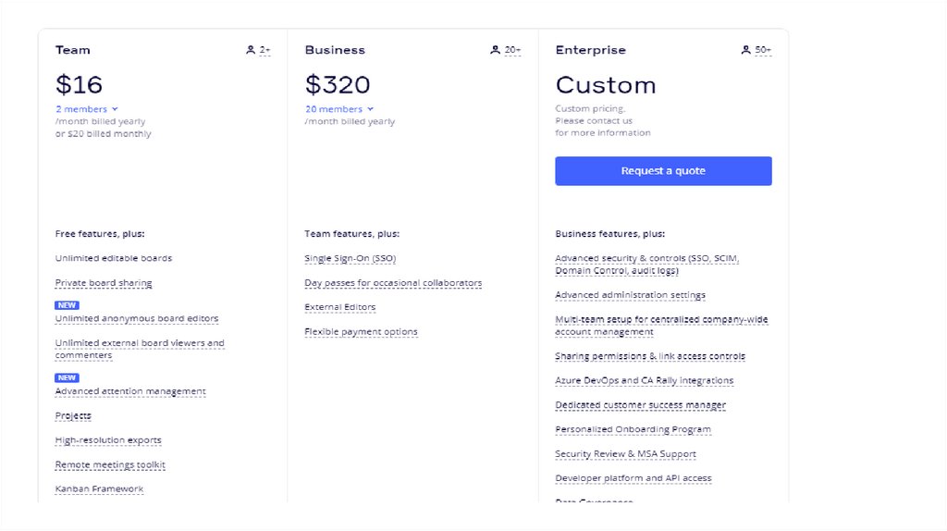Click the Enterprise plan 50+ members icon
Screen dimensions: 947x531
click(x=745, y=50)
